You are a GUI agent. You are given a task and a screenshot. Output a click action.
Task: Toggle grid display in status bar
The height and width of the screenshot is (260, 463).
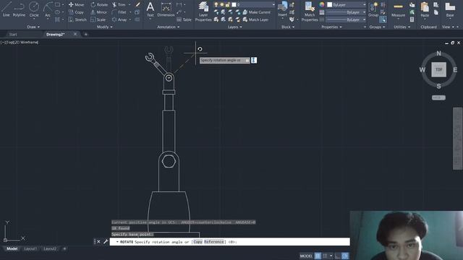(318, 256)
